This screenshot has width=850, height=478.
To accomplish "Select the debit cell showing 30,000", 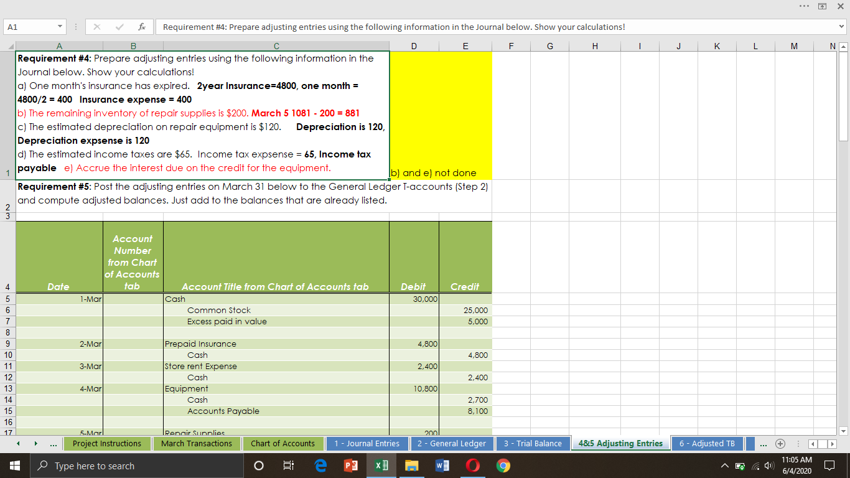I will click(414, 299).
